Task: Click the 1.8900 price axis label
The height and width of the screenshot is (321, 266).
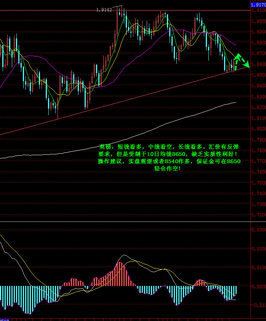Action: [x=259, y=32]
